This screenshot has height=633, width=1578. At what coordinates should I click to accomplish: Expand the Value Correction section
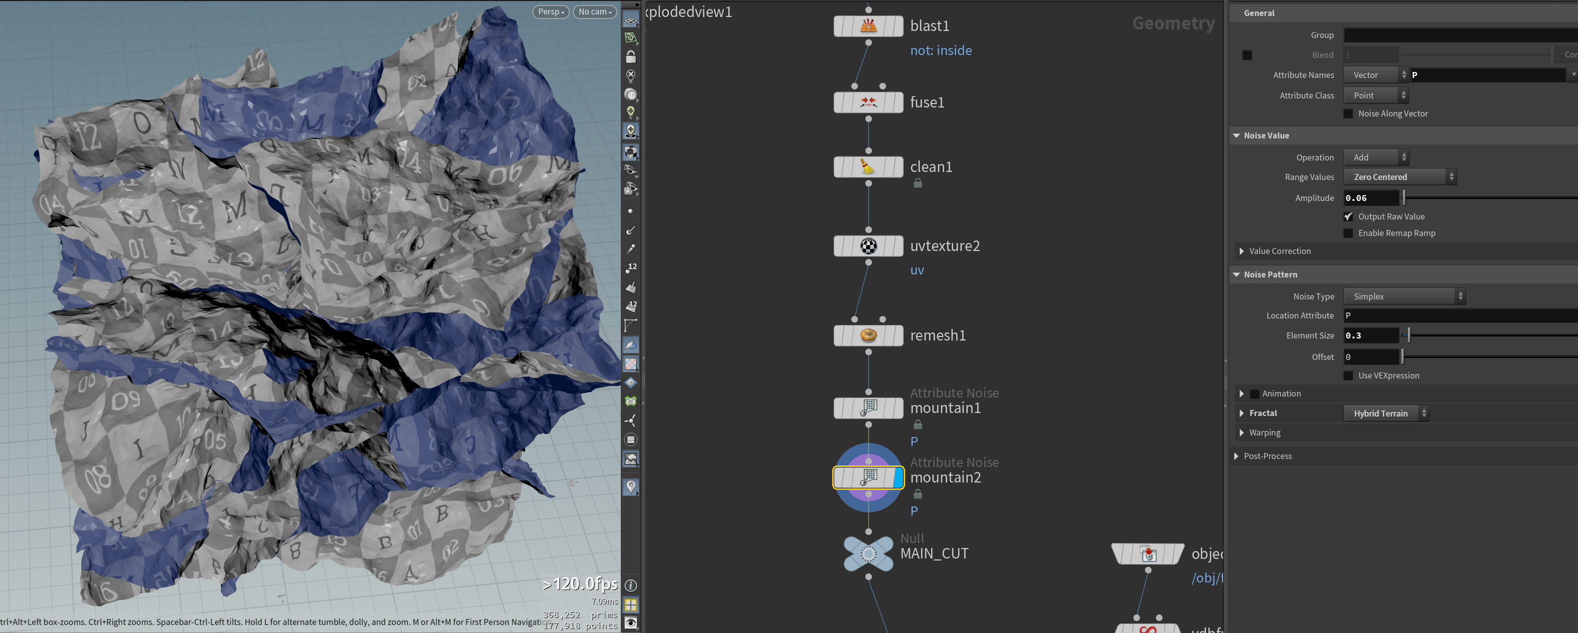(1279, 251)
